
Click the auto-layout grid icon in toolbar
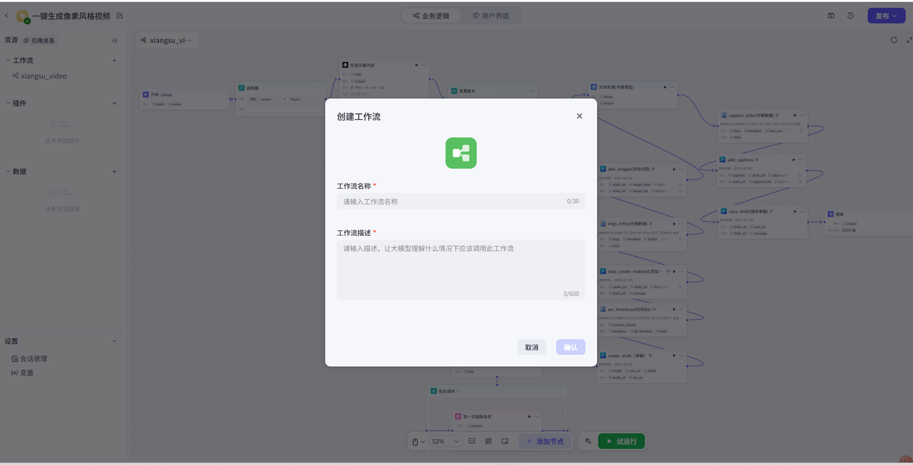pos(488,441)
